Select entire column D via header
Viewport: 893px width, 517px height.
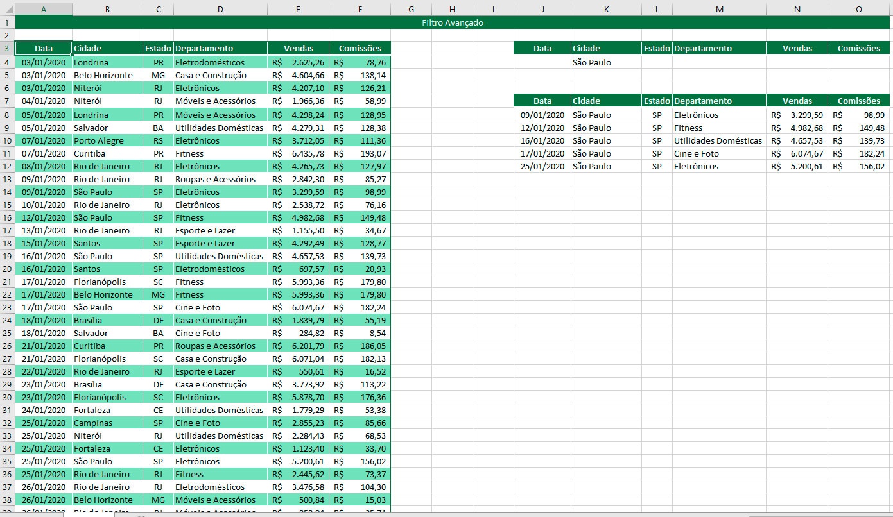[220, 9]
